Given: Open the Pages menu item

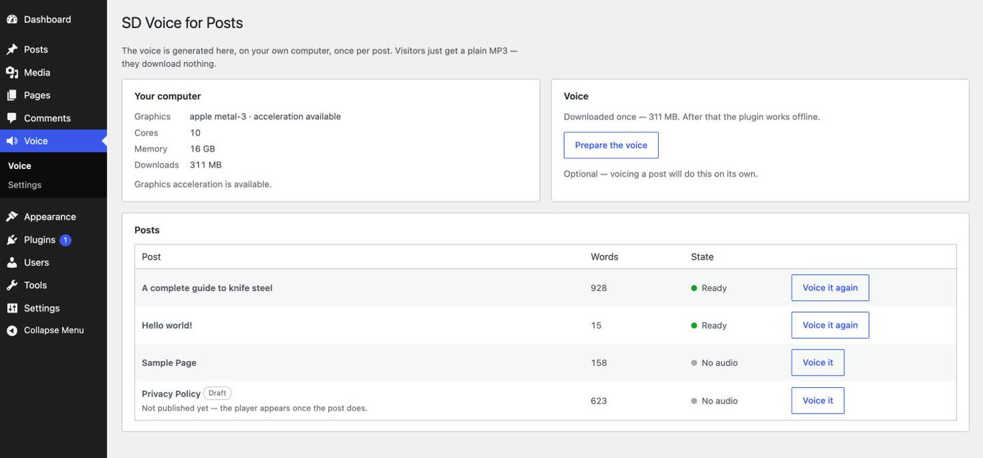Looking at the screenshot, I should 53,95.
